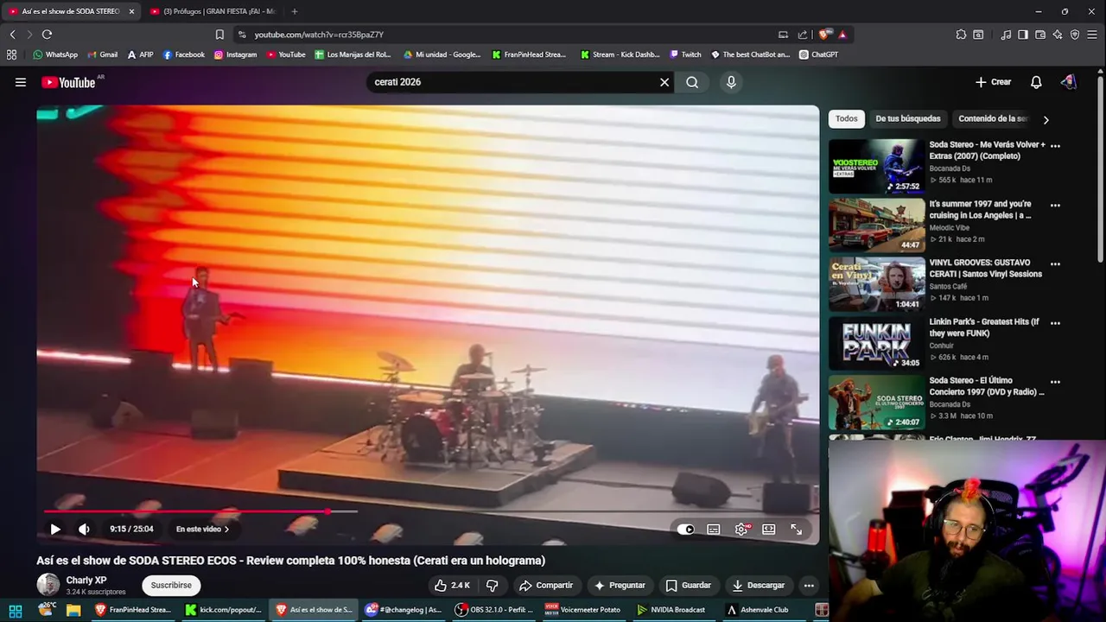Subscribe to Charly XP channel
This screenshot has width=1106, height=622.
point(171,585)
